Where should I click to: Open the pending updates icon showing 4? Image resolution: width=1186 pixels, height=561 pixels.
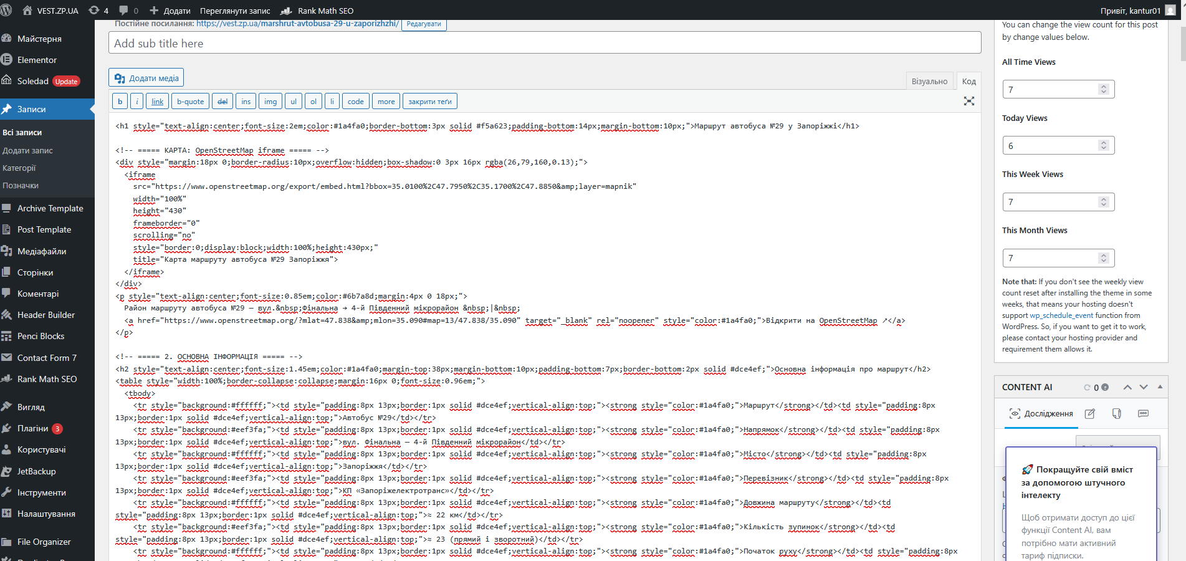[x=98, y=11]
